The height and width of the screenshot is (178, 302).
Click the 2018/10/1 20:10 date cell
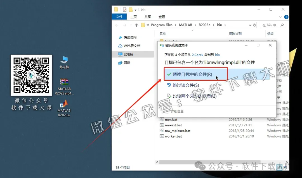click(x=241, y=136)
